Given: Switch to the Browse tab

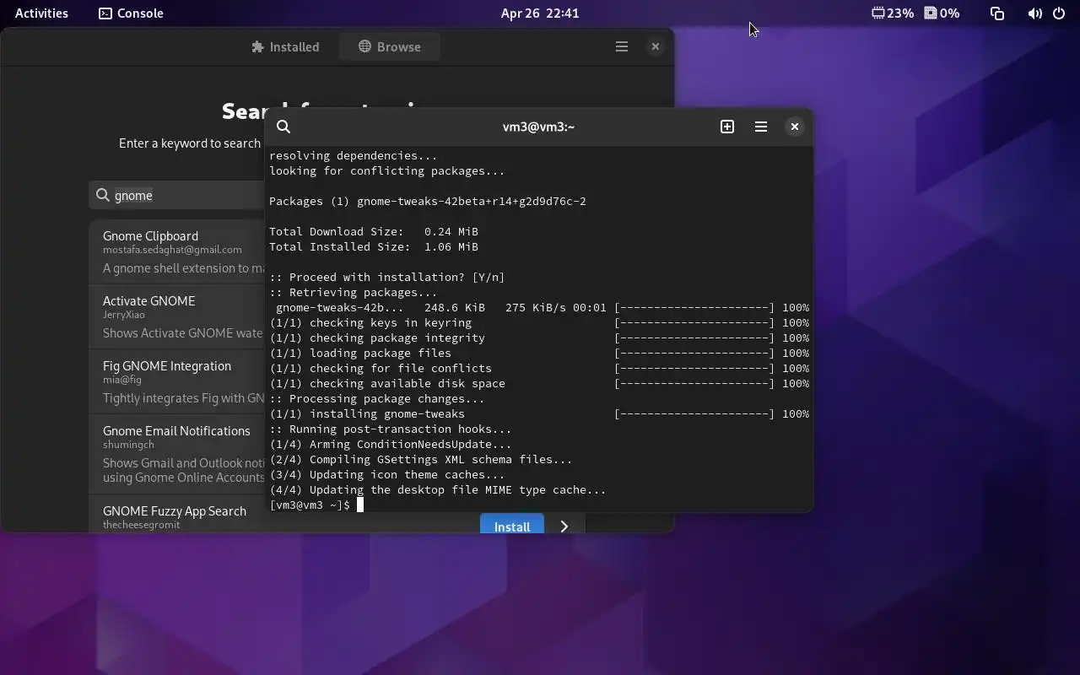Looking at the screenshot, I should pos(390,46).
